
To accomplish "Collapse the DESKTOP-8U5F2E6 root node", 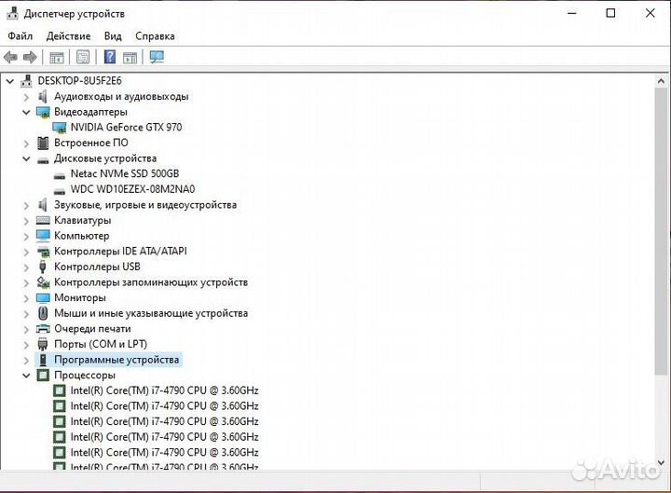I will [10, 81].
